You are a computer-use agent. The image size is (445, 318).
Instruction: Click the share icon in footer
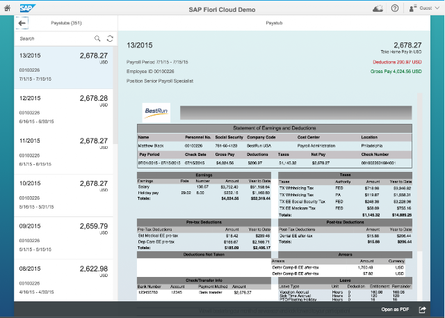[422, 310]
